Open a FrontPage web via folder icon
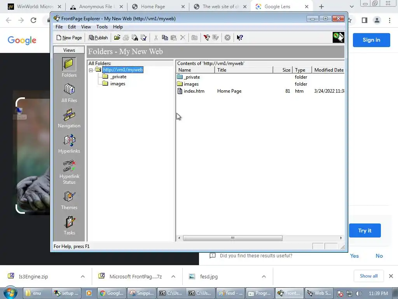 click(x=117, y=38)
